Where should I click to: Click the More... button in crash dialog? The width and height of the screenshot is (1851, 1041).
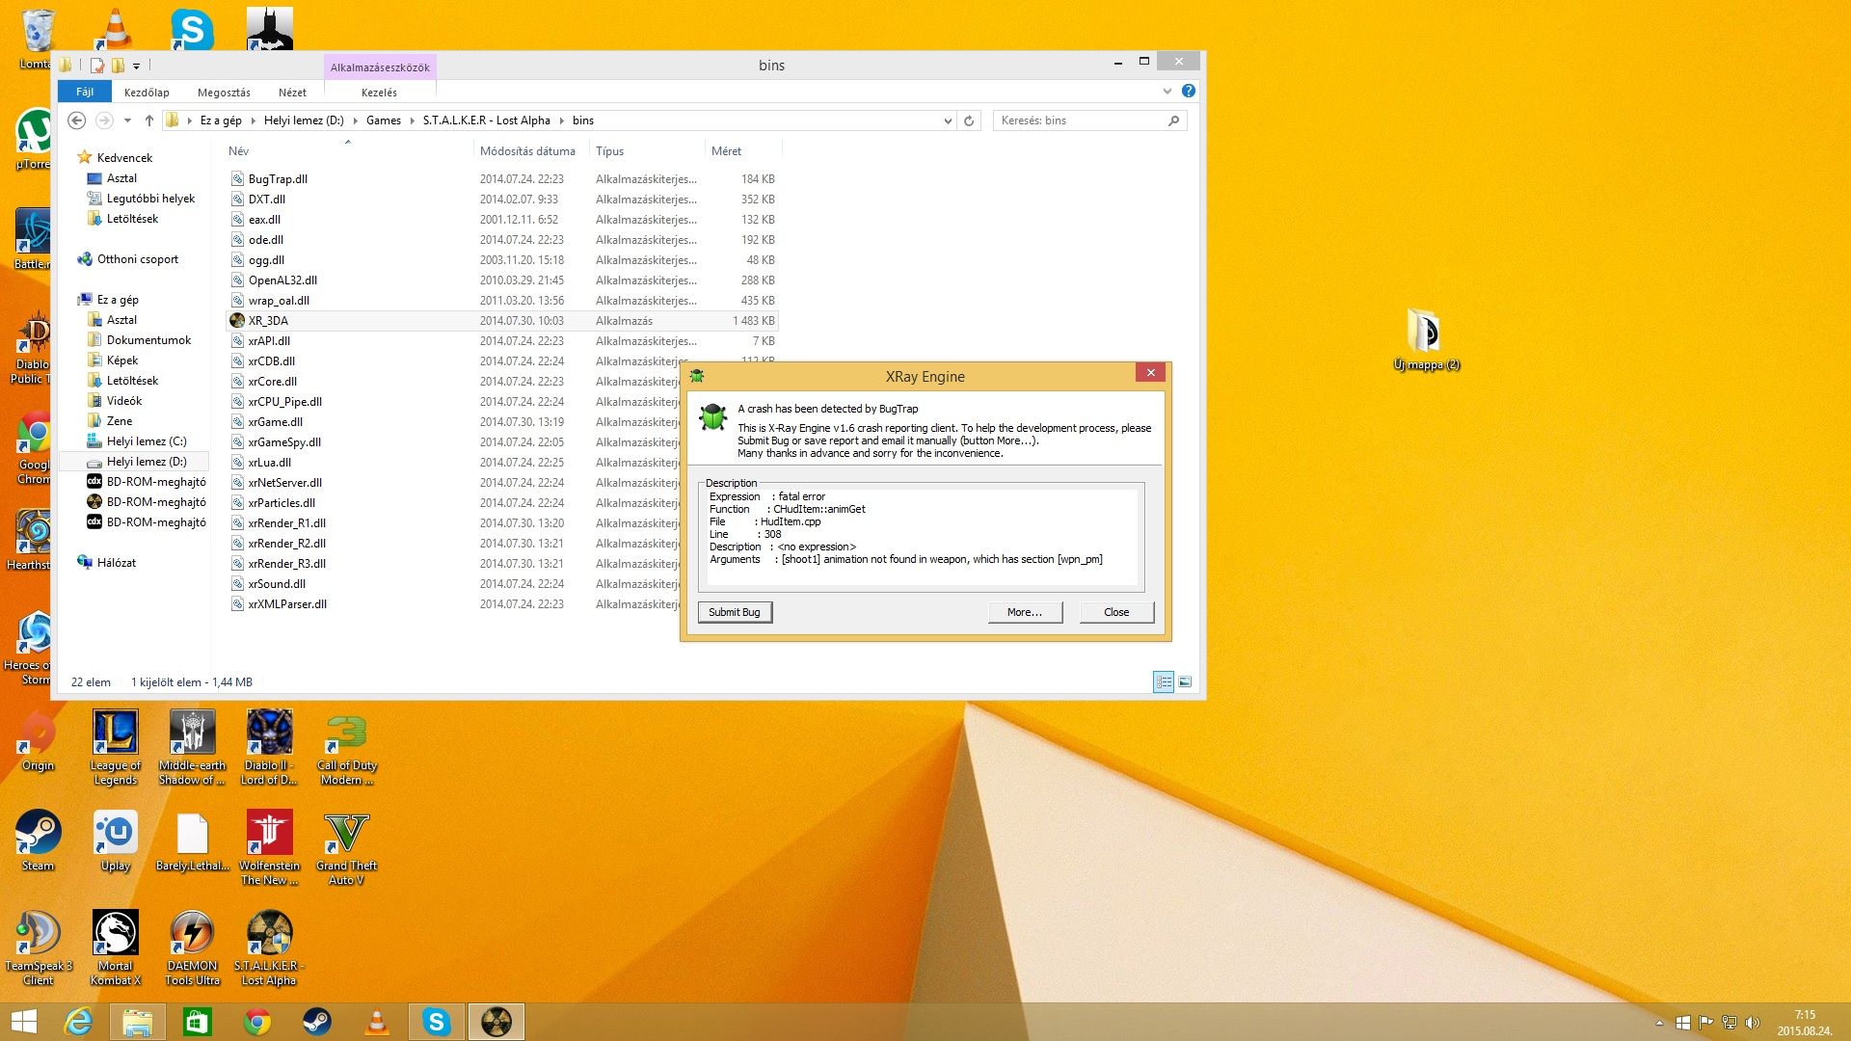pyautogui.click(x=1024, y=612)
